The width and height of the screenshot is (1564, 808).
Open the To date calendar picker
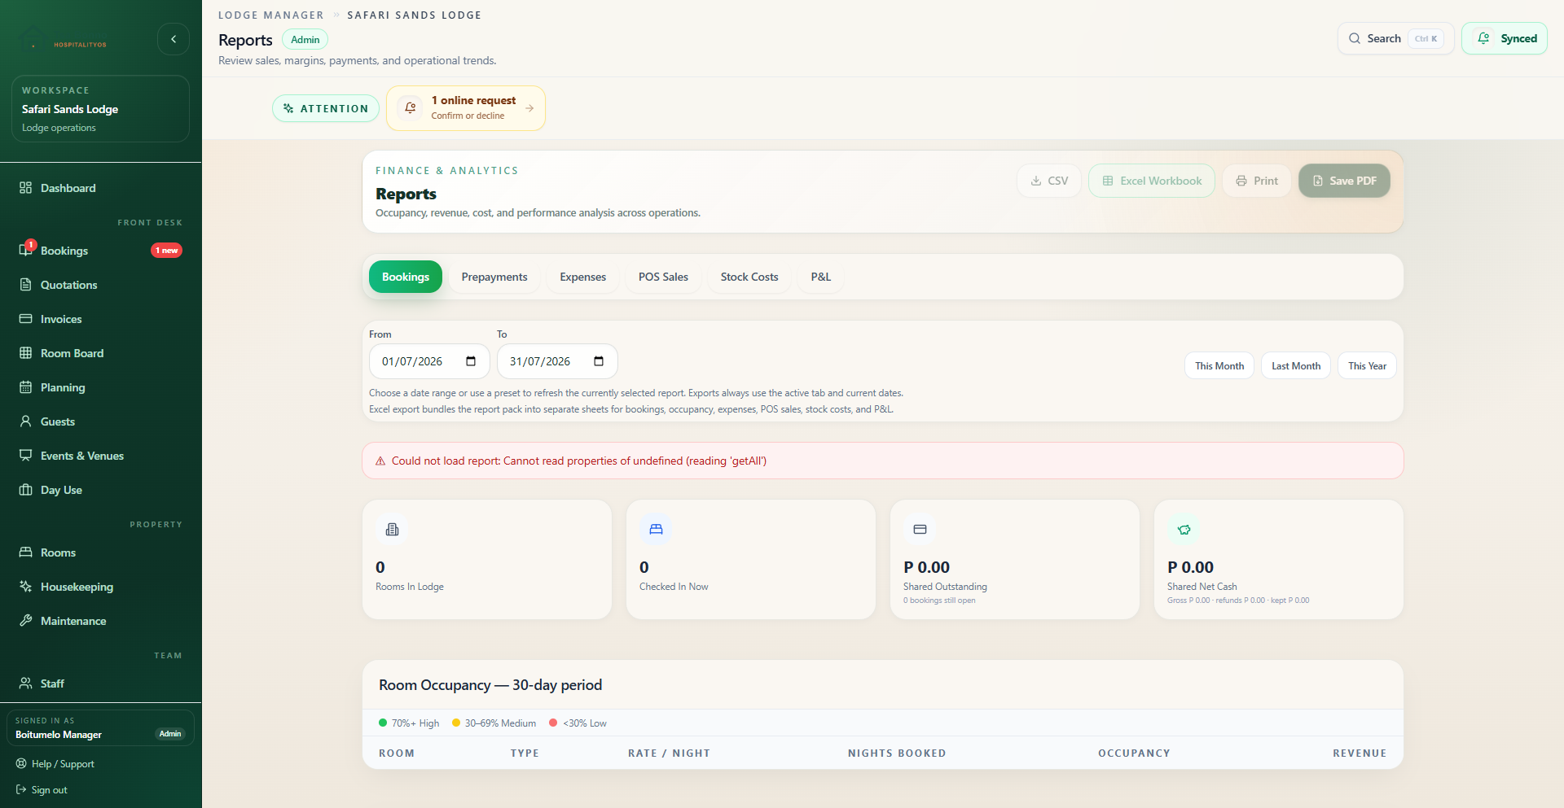point(599,361)
